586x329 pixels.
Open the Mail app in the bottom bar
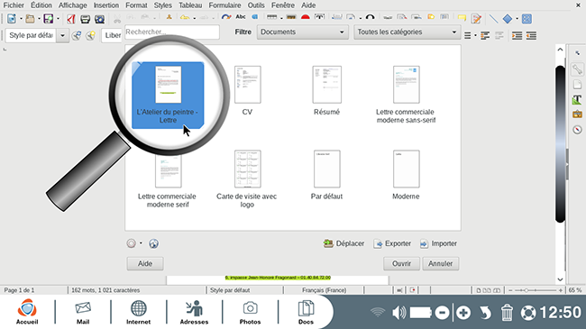(x=83, y=312)
